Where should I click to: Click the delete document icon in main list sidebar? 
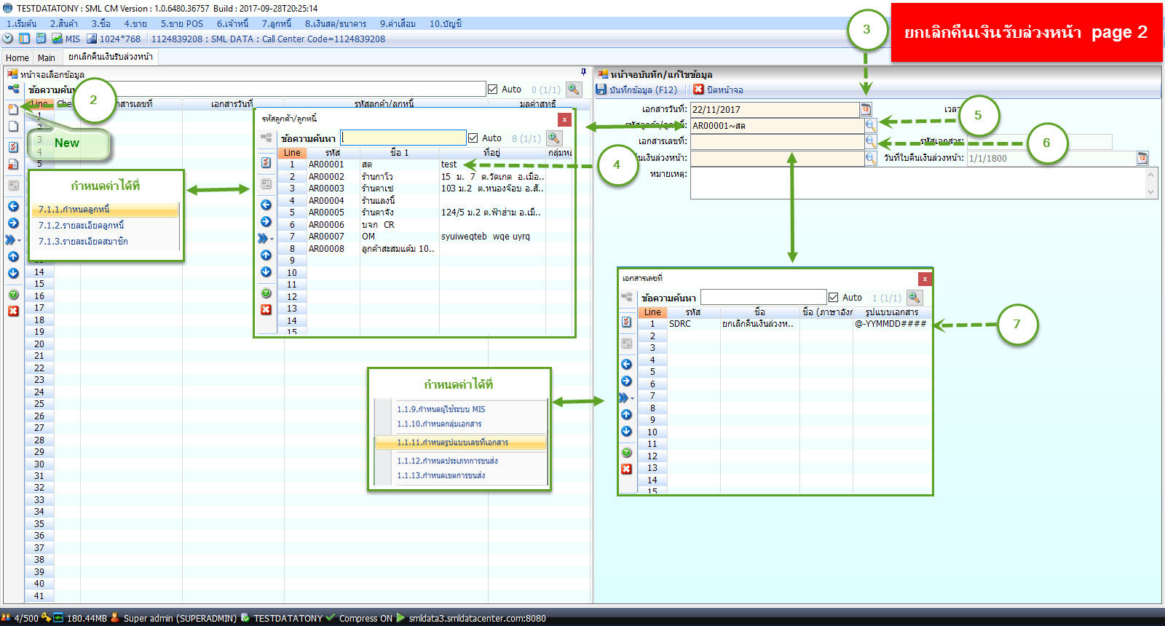tap(13, 165)
